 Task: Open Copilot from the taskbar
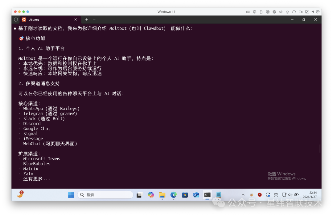(x=151, y=195)
